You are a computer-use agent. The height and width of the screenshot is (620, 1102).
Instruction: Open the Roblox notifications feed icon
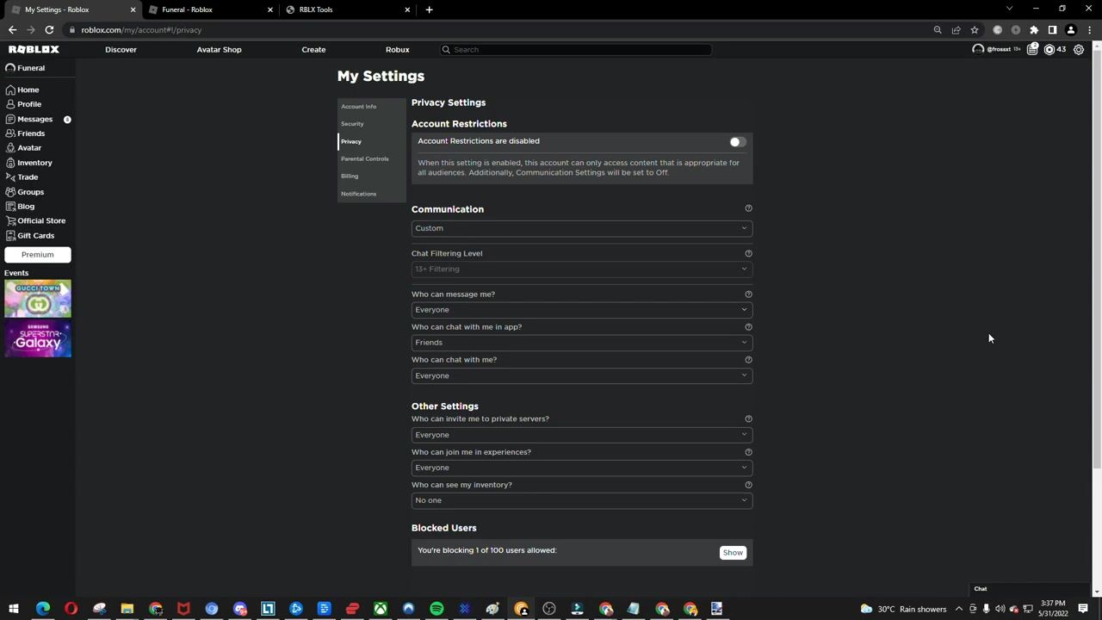[1032, 49]
